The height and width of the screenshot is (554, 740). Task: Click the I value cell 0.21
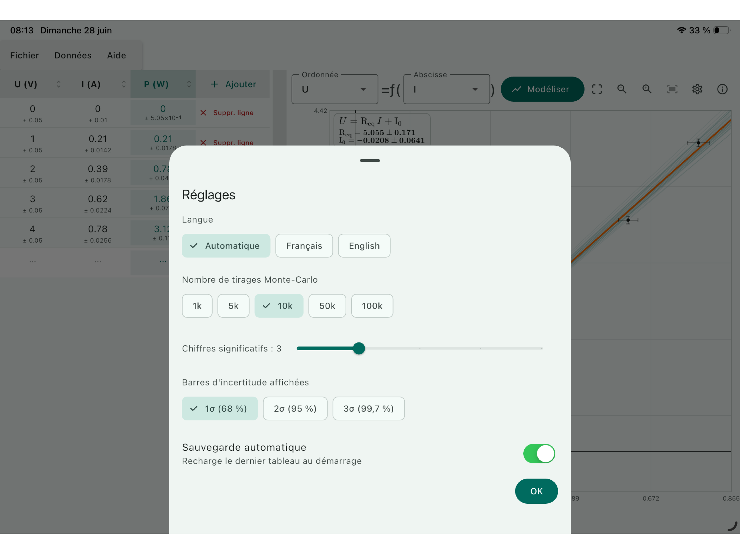[98, 143]
